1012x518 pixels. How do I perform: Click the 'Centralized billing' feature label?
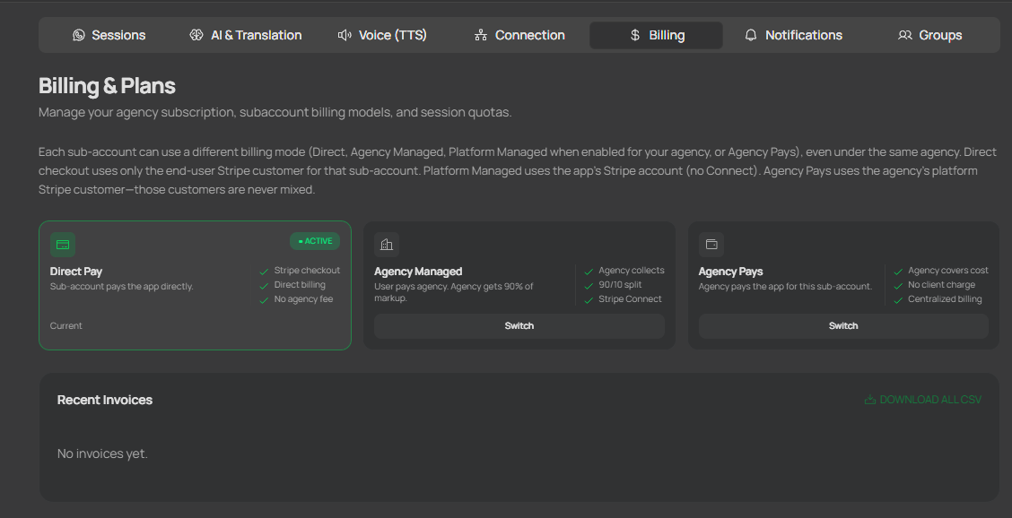point(945,299)
